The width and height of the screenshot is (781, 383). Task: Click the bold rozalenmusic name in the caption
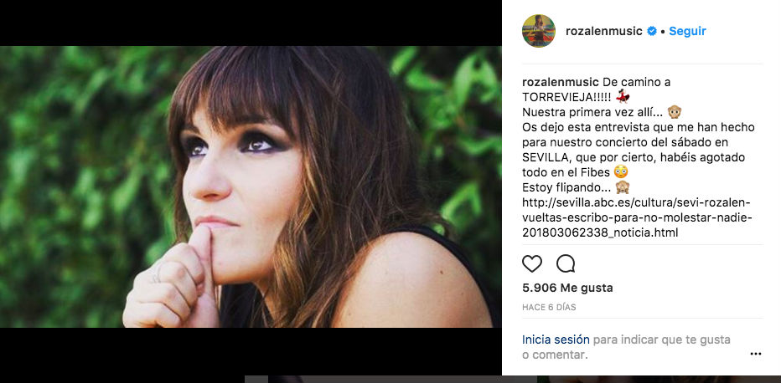(x=560, y=82)
